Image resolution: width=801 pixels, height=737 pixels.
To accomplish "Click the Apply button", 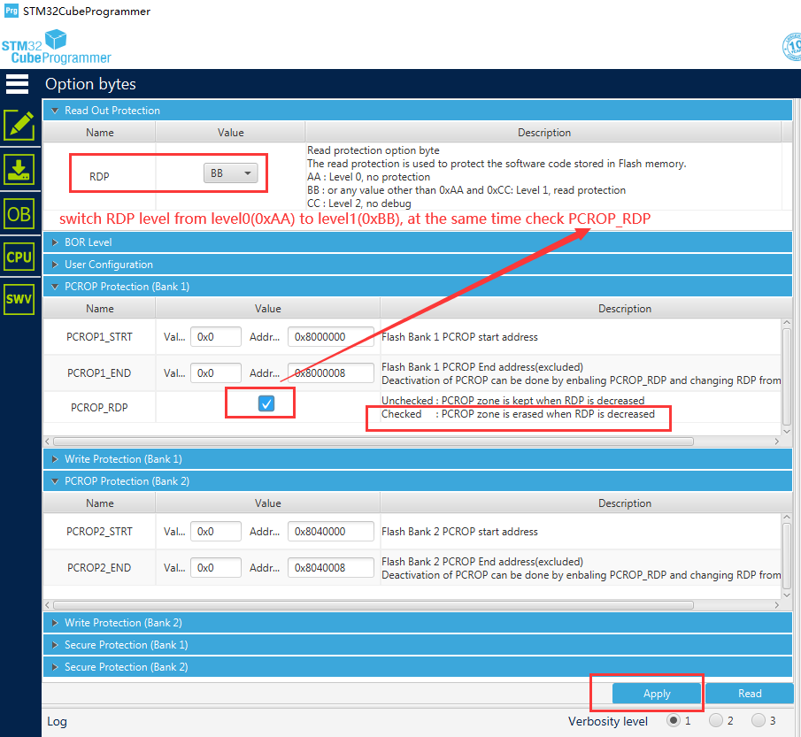I will 657,694.
